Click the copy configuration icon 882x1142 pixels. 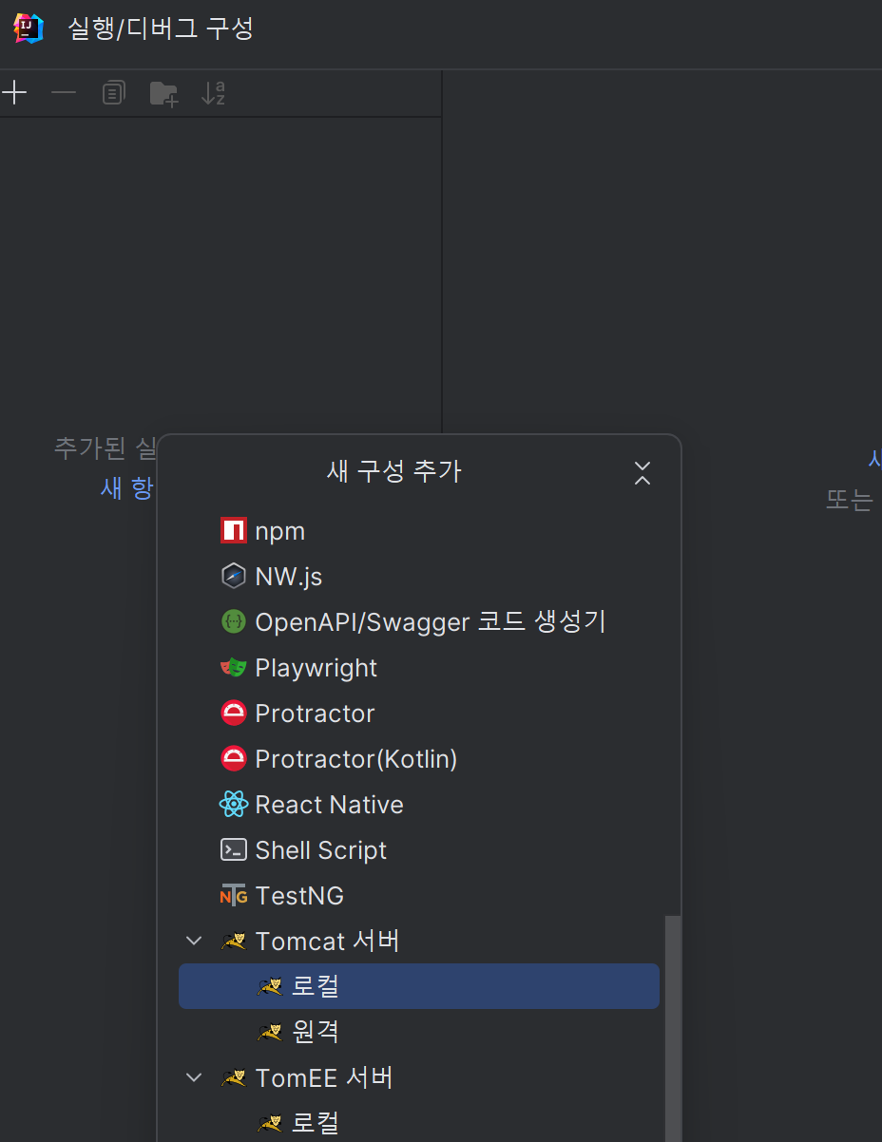(x=114, y=93)
